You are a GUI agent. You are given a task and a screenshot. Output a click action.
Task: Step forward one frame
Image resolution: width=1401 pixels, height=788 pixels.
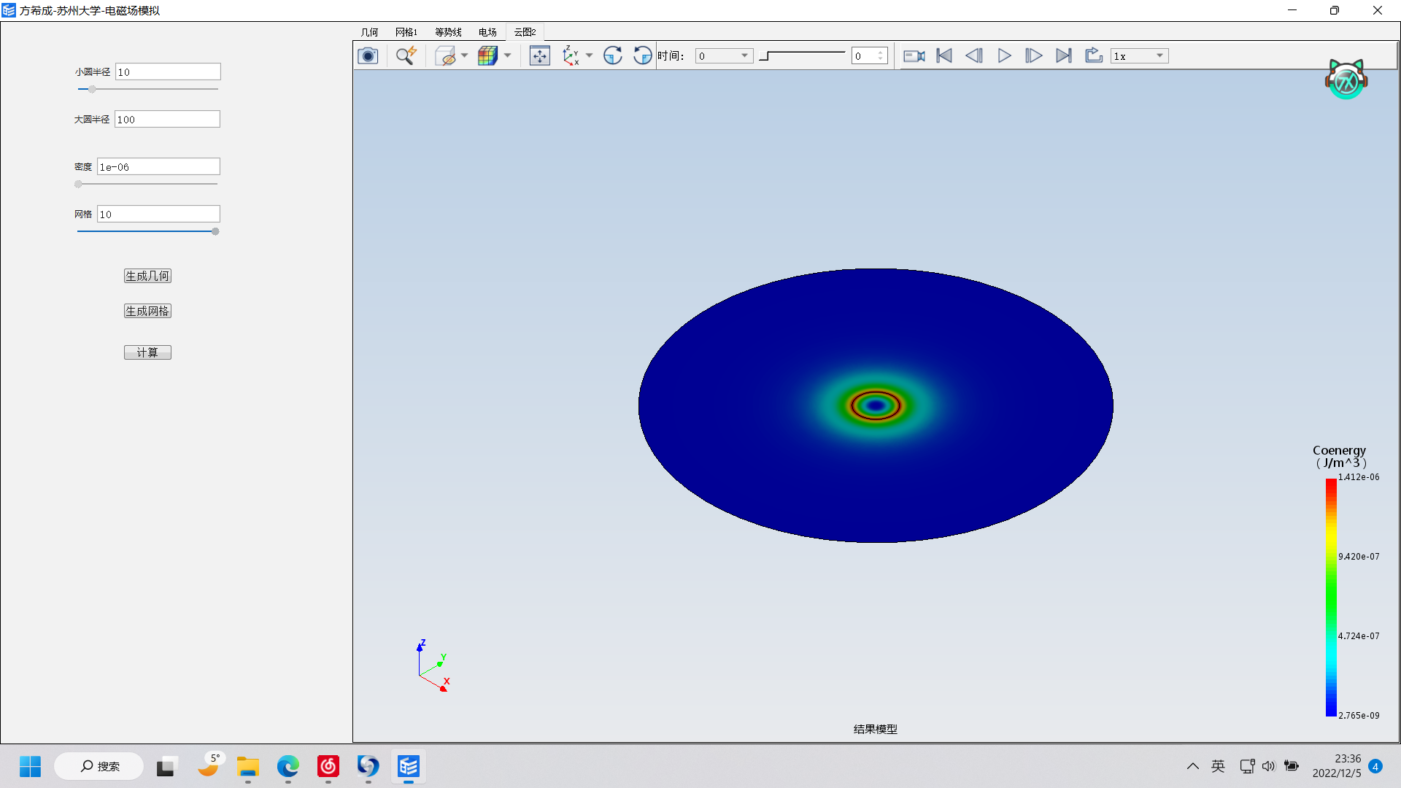(x=1033, y=56)
